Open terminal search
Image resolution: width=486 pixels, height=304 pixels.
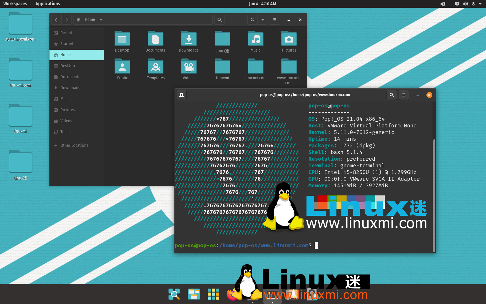click(x=392, y=95)
